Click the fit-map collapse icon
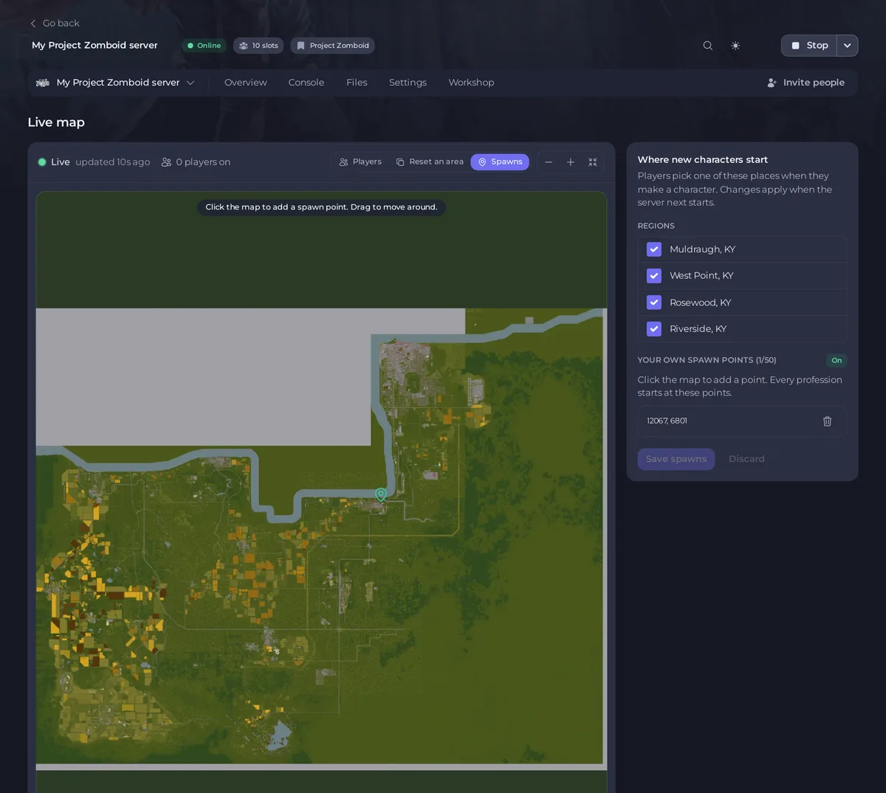This screenshot has width=886, height=793. click(592, 162)
